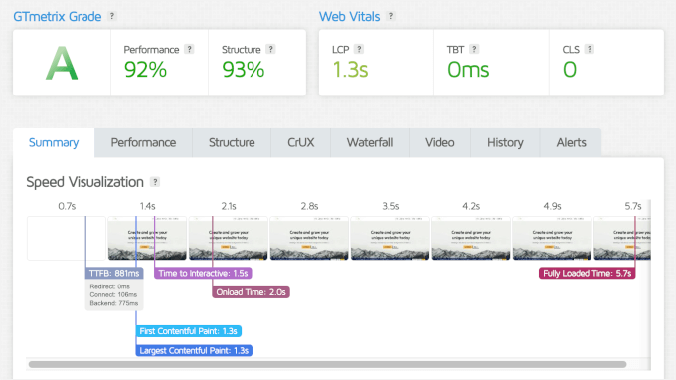
Task: Switch to the Performance tab
Action: (x=143, y=143)
